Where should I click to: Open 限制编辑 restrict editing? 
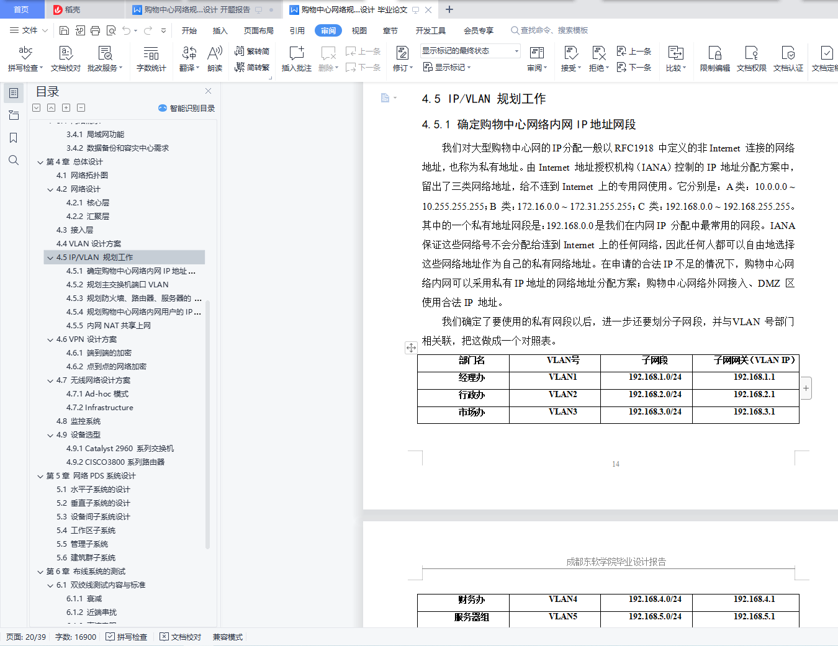click(x=715, y=59)
